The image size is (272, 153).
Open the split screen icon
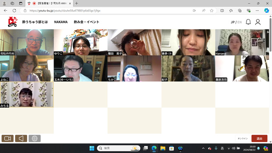[x=222, y=11]
